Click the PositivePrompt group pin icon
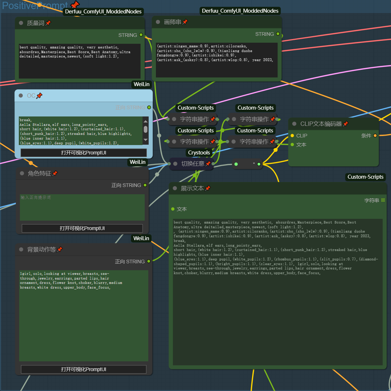 point(75,5)
